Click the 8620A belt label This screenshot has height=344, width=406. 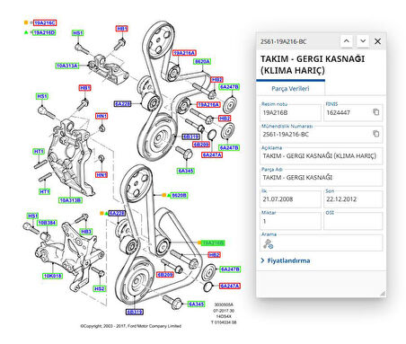202,61
